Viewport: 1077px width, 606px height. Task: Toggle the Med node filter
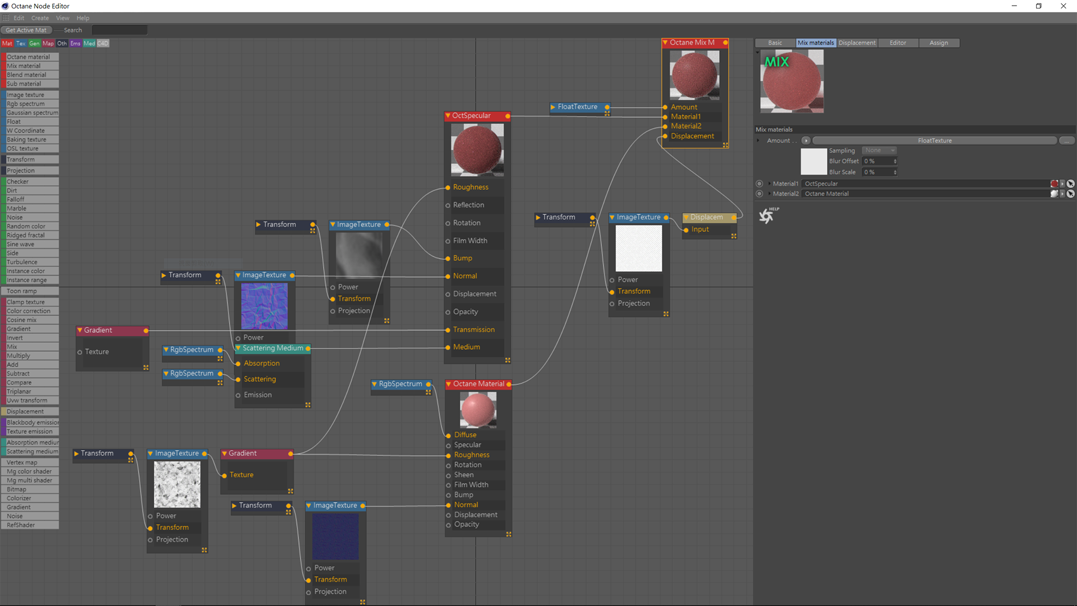(89, 43)
